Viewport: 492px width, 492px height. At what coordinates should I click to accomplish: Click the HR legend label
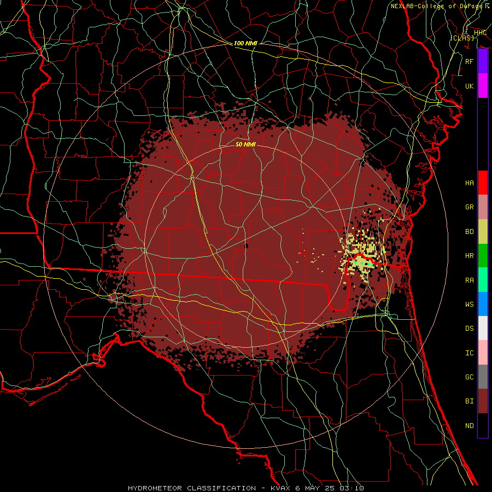tap(470, 256)
